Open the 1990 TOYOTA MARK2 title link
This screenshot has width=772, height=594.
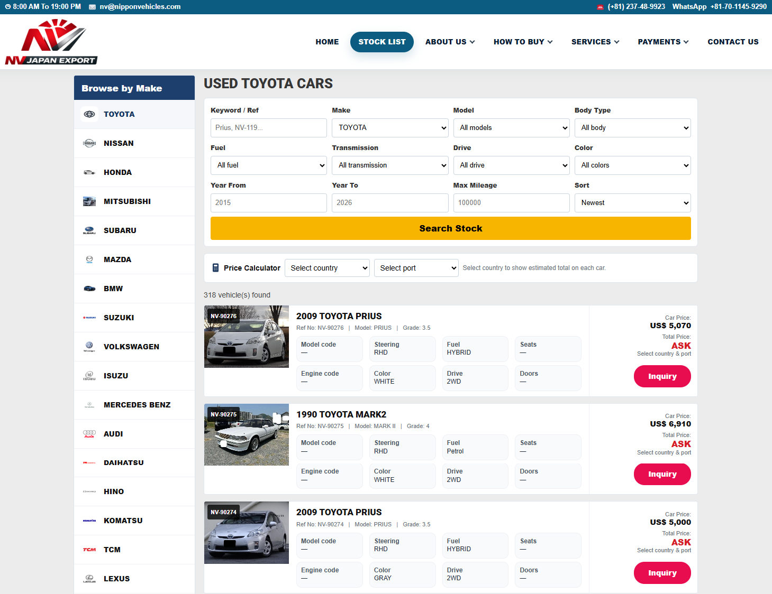pos(341,414)
